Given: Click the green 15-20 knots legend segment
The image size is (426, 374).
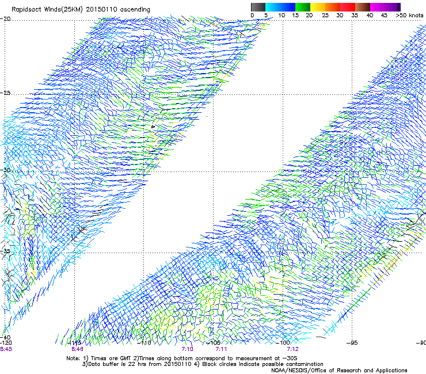Looking at the screenshot, I should 303,7.
